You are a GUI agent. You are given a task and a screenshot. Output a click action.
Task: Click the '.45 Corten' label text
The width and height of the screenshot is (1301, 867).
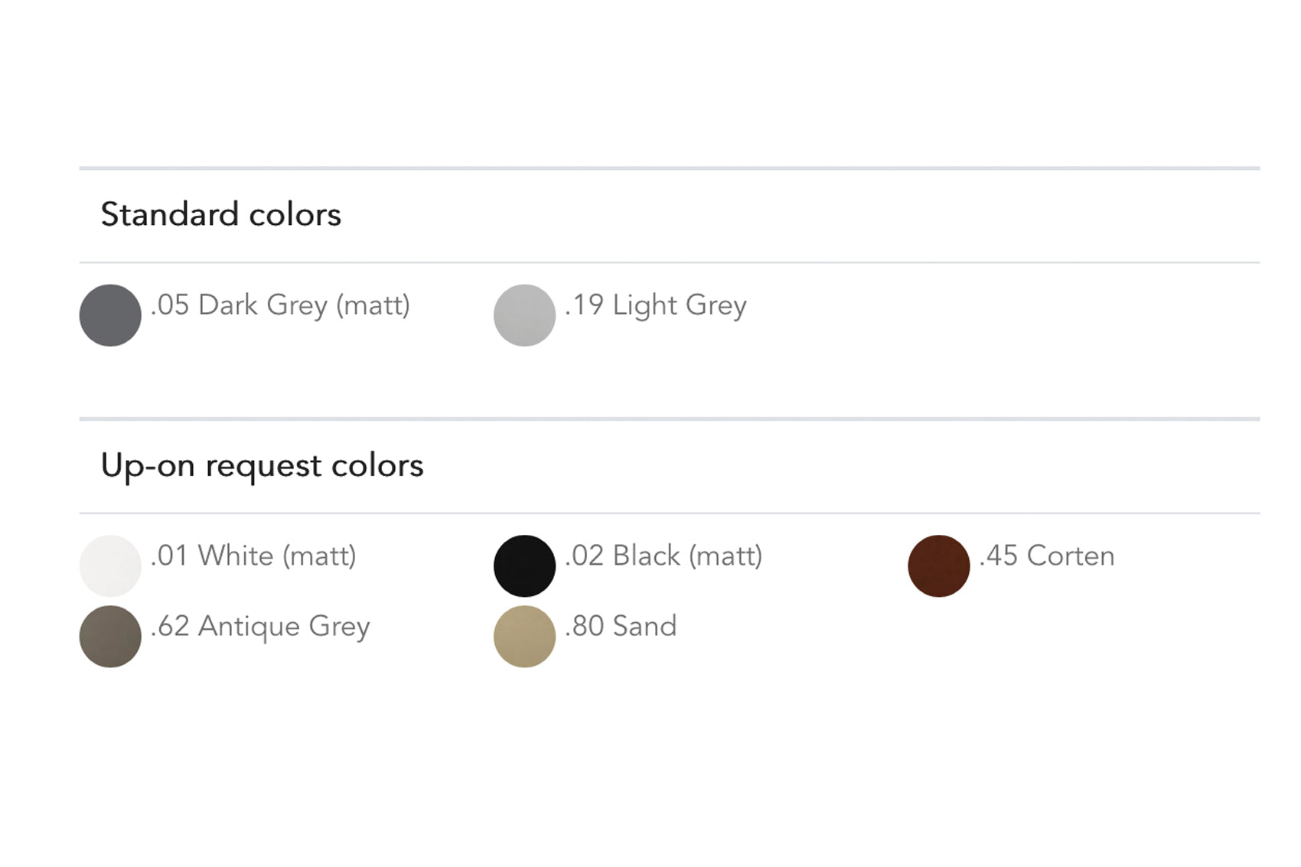1046,556
